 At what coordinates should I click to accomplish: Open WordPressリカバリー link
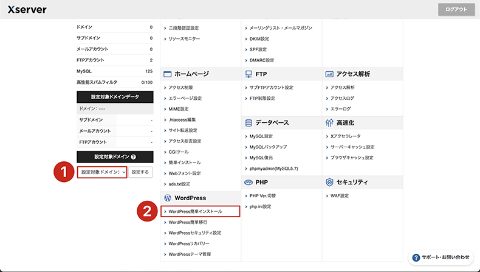[189, 243]
